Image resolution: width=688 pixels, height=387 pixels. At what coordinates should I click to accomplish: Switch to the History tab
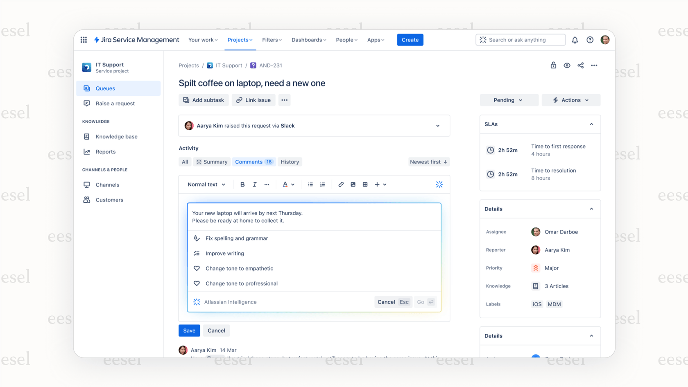[x=290, y=162]
